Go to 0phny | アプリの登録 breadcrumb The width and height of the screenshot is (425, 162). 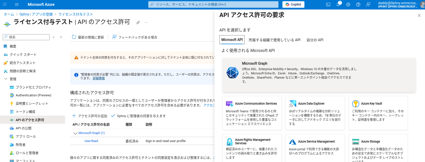tap(36, 14)
